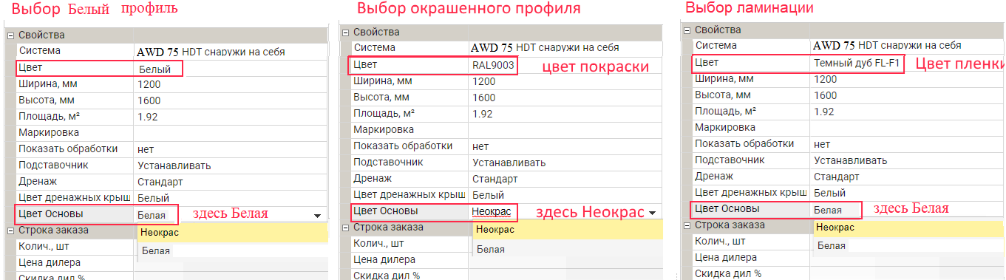Select Подставочник value Устанавливать in the Белый color panel
This screenshot has width=1006, height=280.
coord(174,165)
